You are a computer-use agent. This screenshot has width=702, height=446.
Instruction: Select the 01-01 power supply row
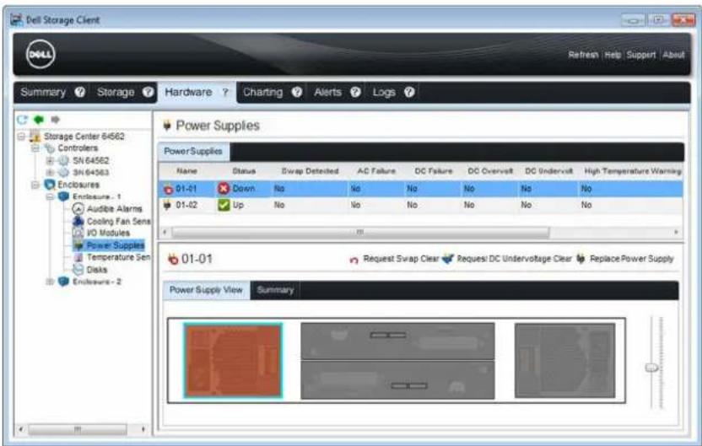pyautogui.click(x=421, y=189)
